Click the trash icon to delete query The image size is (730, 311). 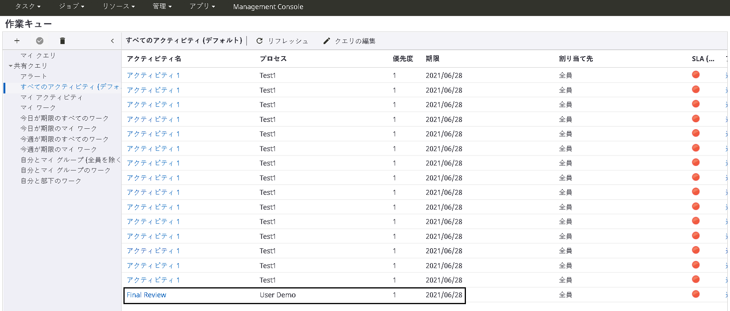[x=63, y=41]
